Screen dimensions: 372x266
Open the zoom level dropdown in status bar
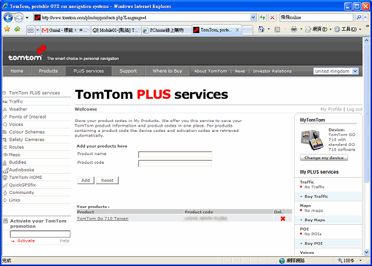[360, 261]
